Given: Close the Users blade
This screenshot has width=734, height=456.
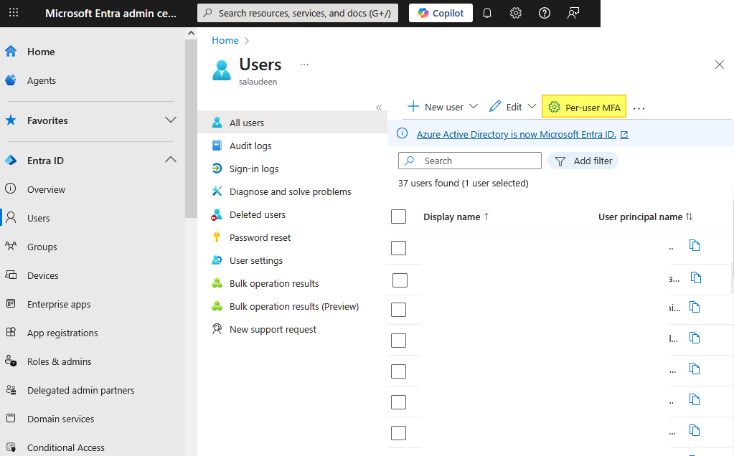Looking at the screenshot, I should [720, 65].
